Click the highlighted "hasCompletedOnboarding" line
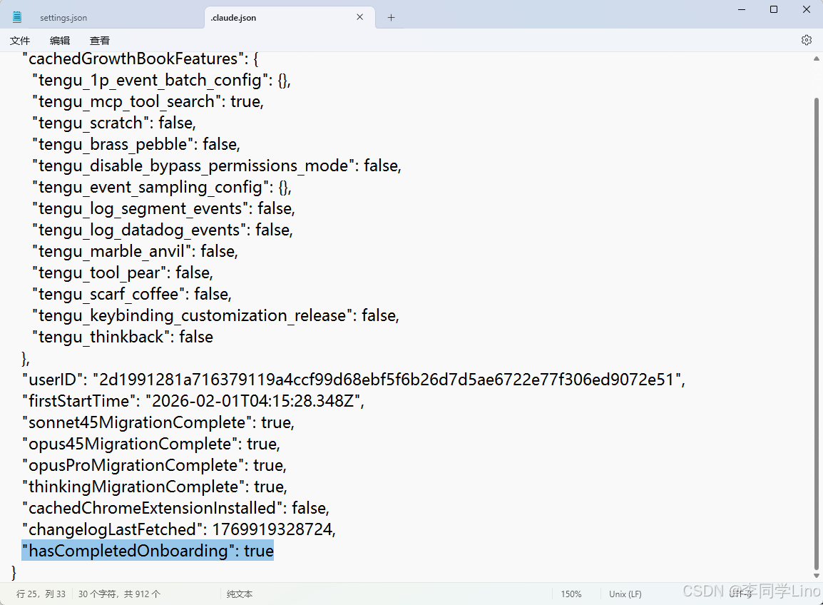823x605 pixels. coord(148,551)
